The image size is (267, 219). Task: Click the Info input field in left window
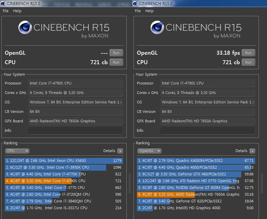76,131
